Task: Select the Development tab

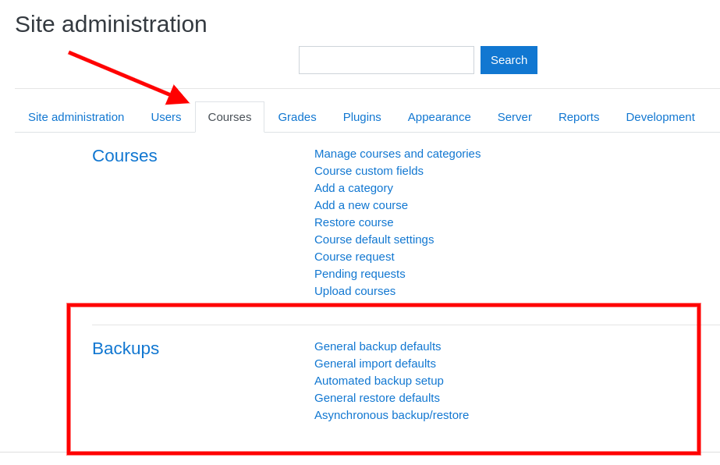Action: pos(660,116)
